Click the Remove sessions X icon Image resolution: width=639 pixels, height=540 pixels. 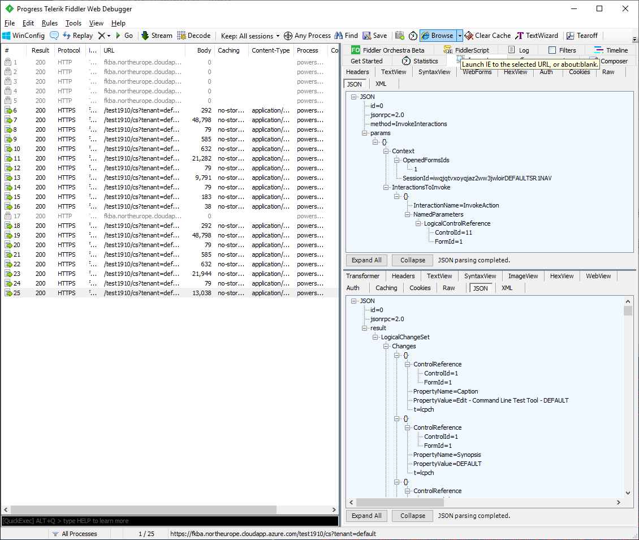click(101, 36)
